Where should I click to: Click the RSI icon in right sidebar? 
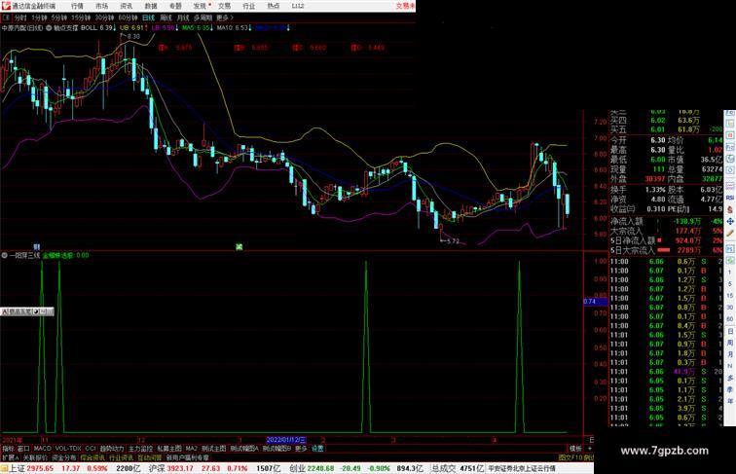730,198
